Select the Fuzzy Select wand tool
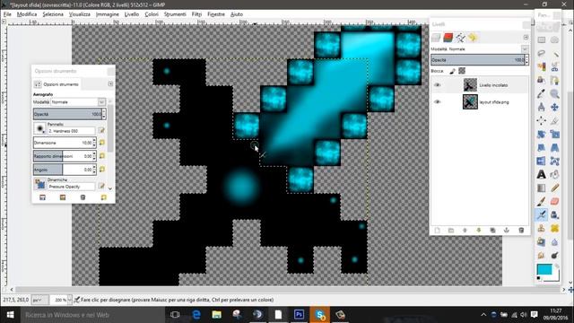Screen dimensions: 574x323 point(555,54)
